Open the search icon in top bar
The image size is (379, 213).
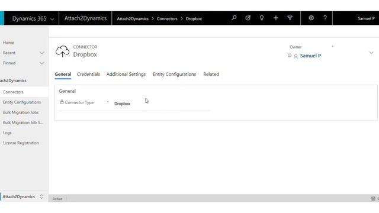pyautogui.click(x=234, y=18)
